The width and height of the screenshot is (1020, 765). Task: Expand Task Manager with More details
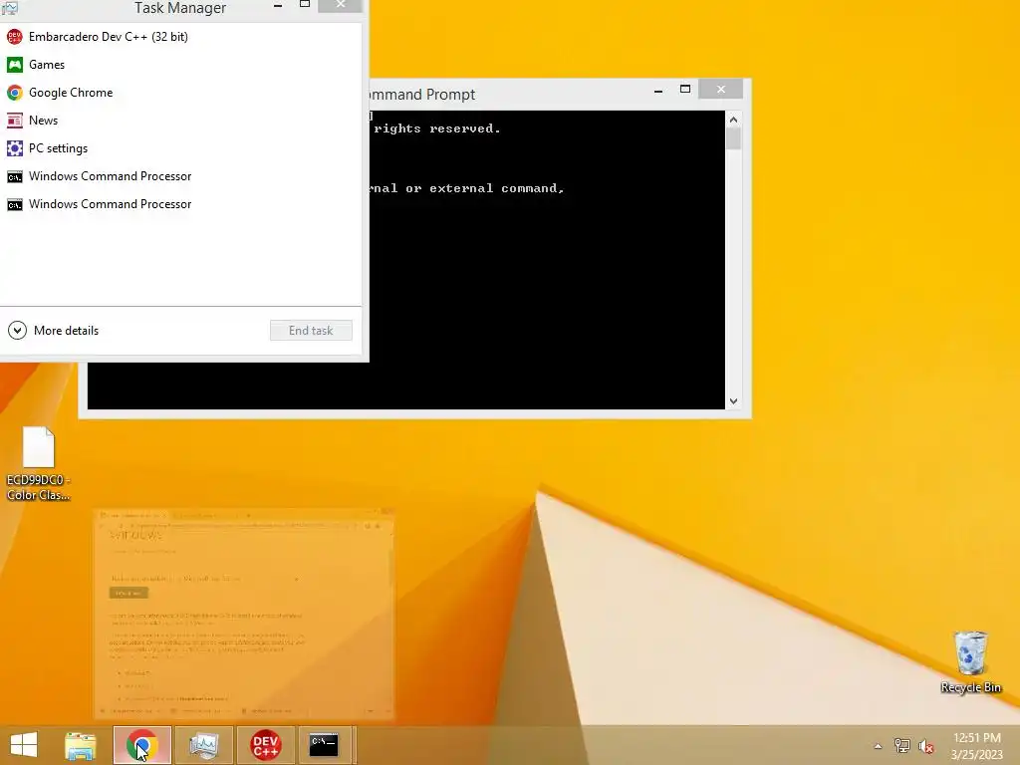(54, 331)
